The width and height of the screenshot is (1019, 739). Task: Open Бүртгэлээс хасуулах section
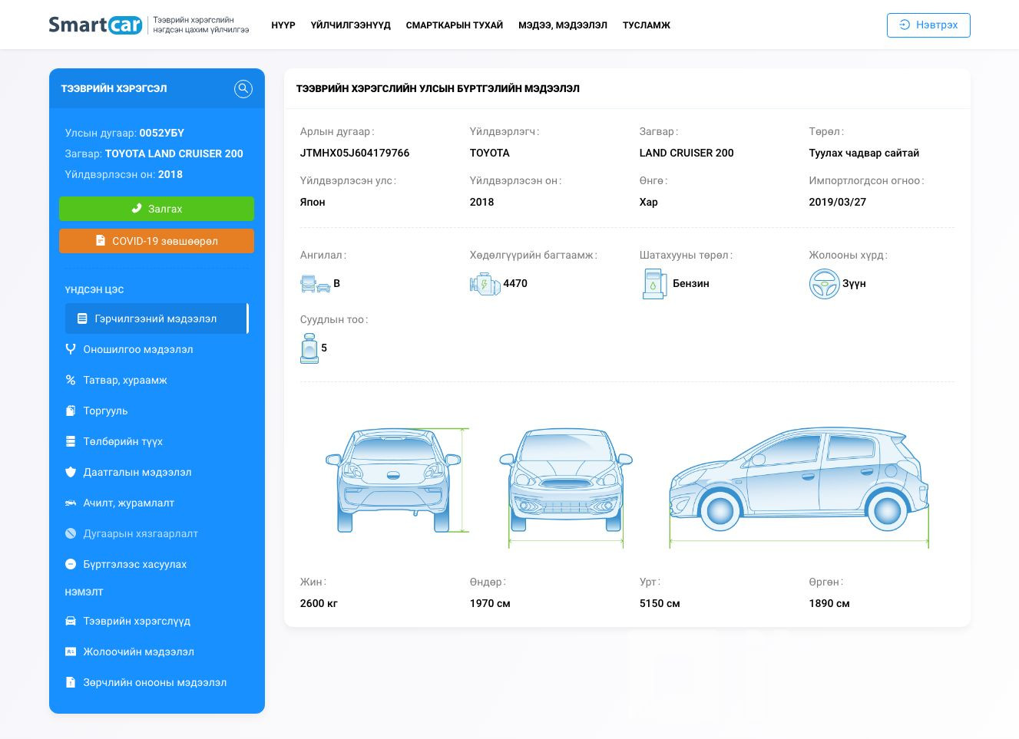[x=157, y=564]
